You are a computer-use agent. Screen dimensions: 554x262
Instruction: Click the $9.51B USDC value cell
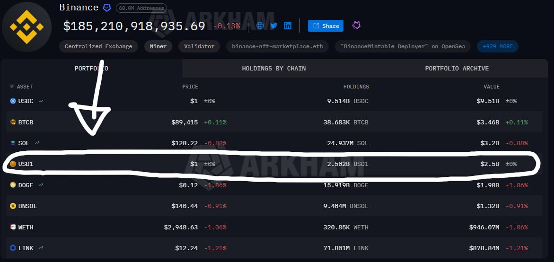pos(488,101)
